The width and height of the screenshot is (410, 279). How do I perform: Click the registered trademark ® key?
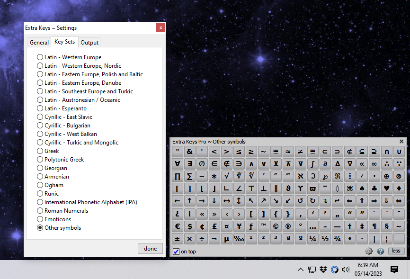pos(288,226)
